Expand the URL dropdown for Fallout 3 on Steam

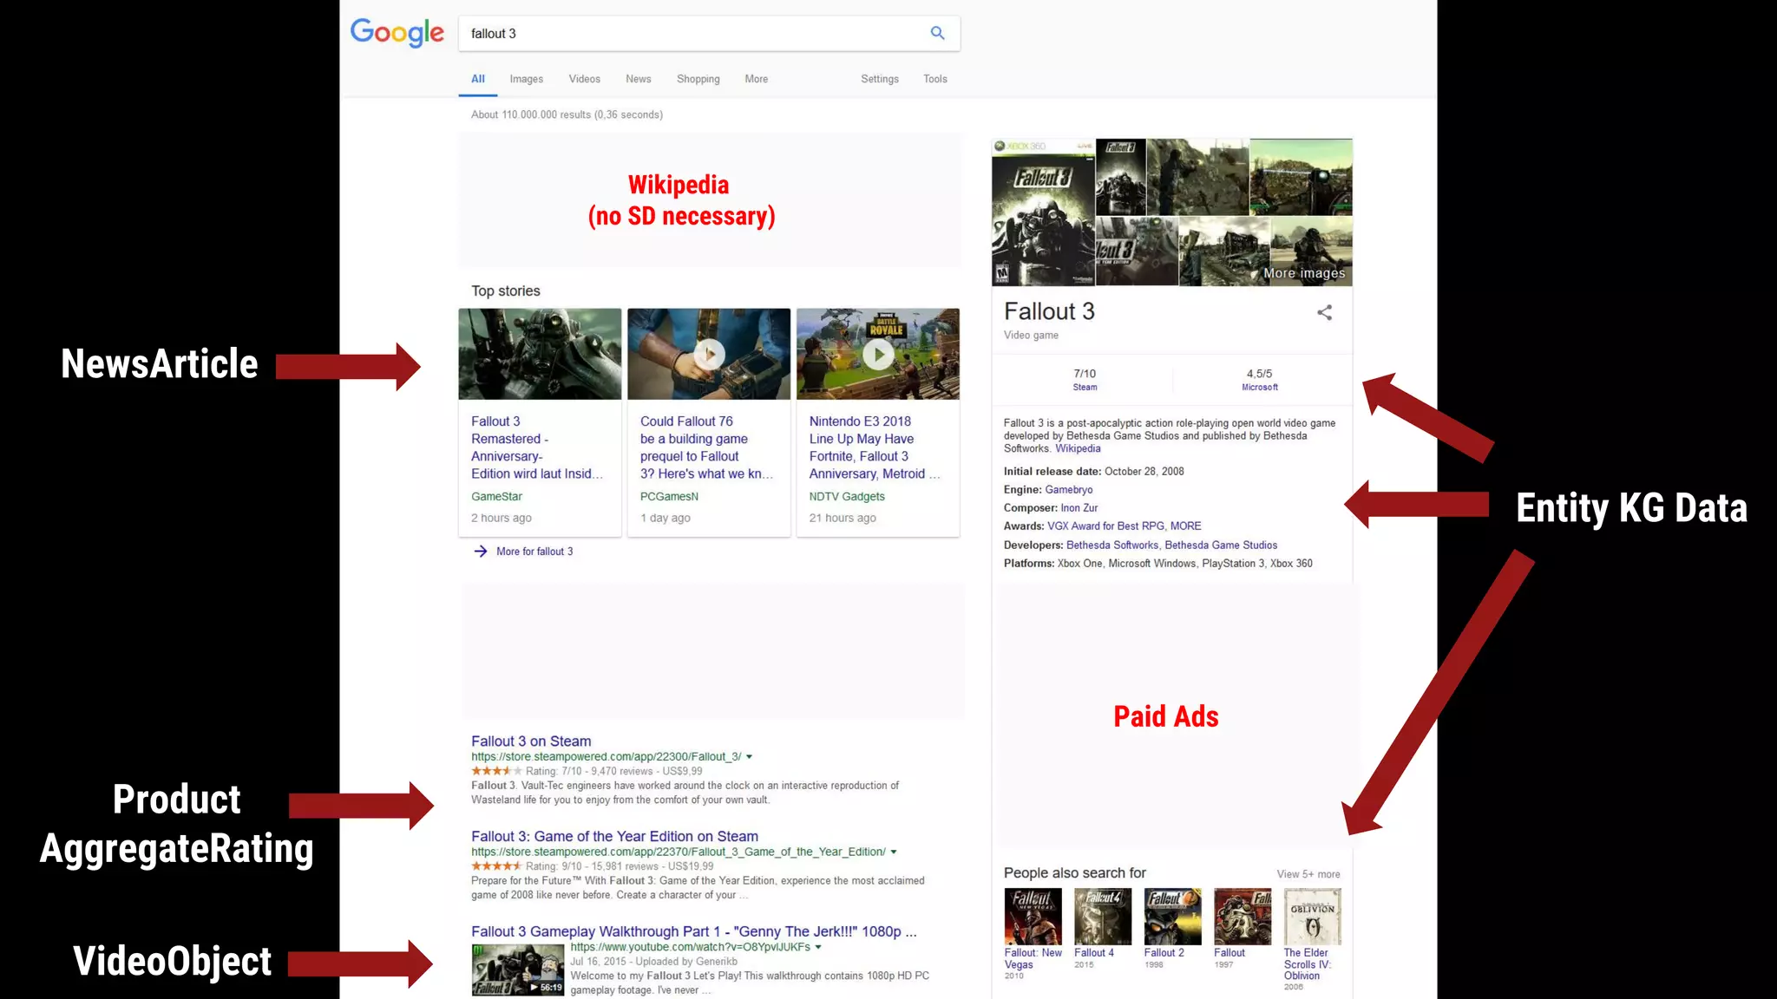750,757
